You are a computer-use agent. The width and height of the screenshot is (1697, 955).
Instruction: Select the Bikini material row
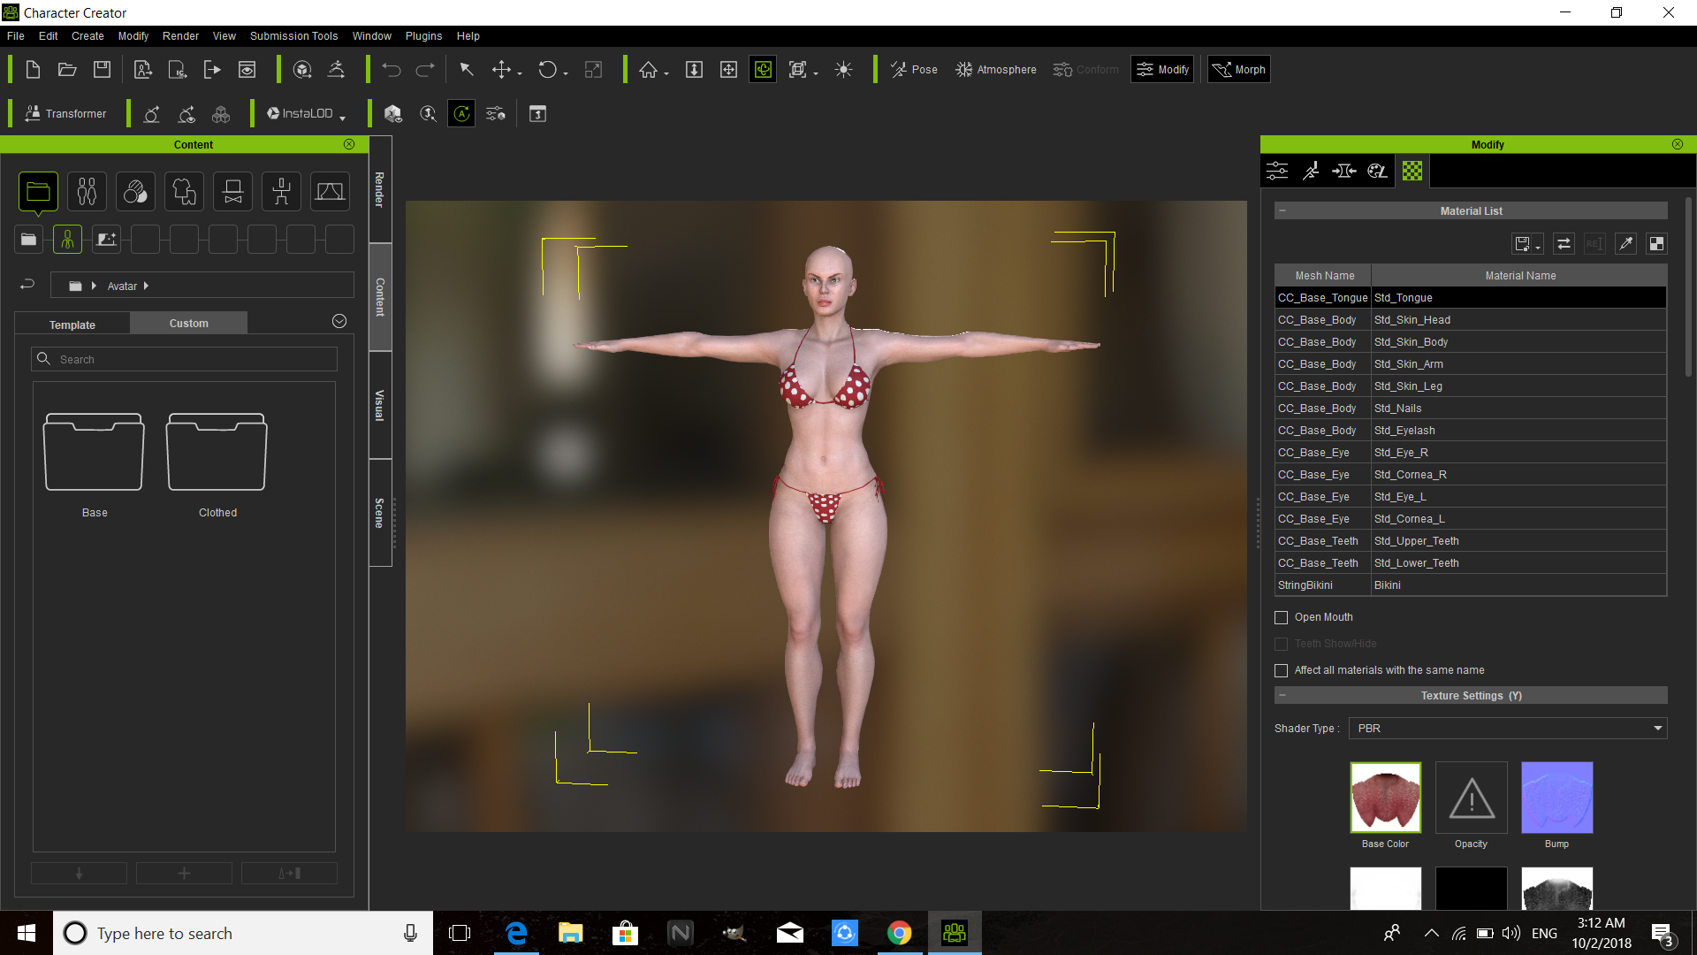[x=1471, y=585]
